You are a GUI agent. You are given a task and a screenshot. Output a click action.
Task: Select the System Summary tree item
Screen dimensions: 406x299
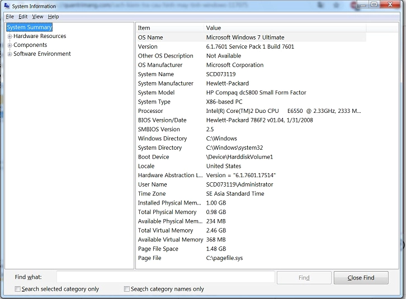(x=29, y=27)
